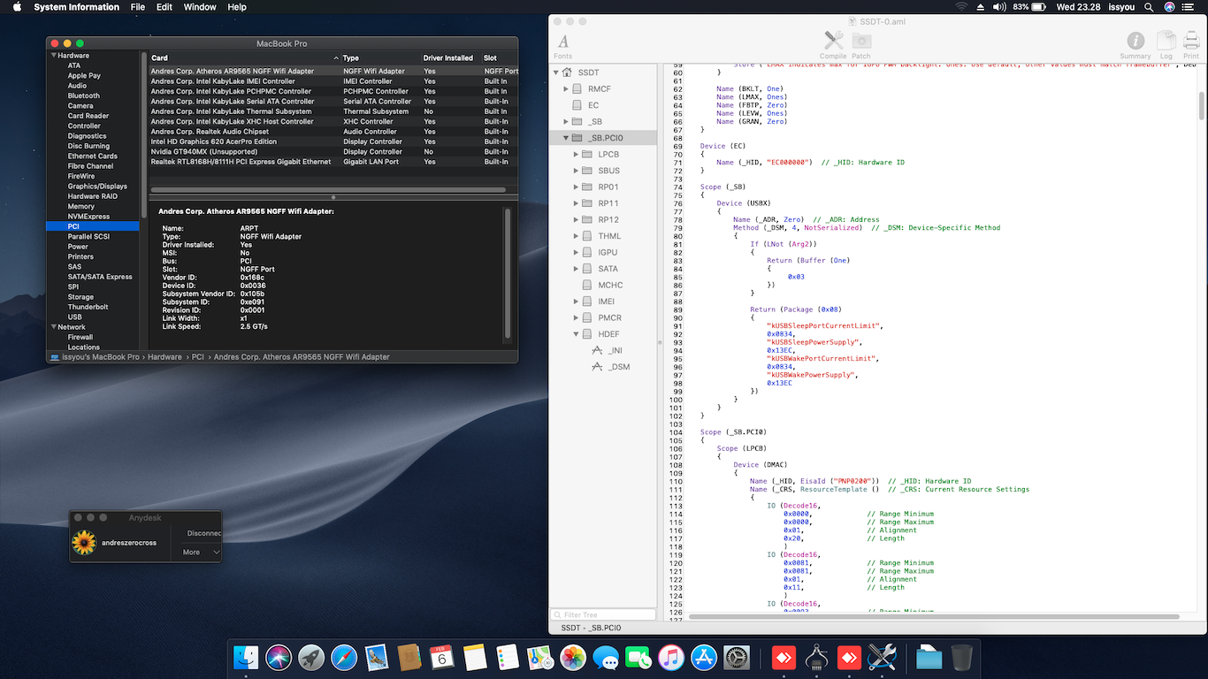
Task: Select Intel HD Graphics 620 AcerPro Edition row
Action: coord(333,141)
